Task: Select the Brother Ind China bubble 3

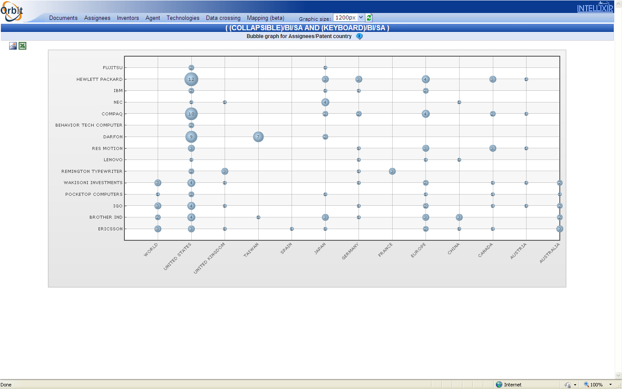Action: click(459, 217)
